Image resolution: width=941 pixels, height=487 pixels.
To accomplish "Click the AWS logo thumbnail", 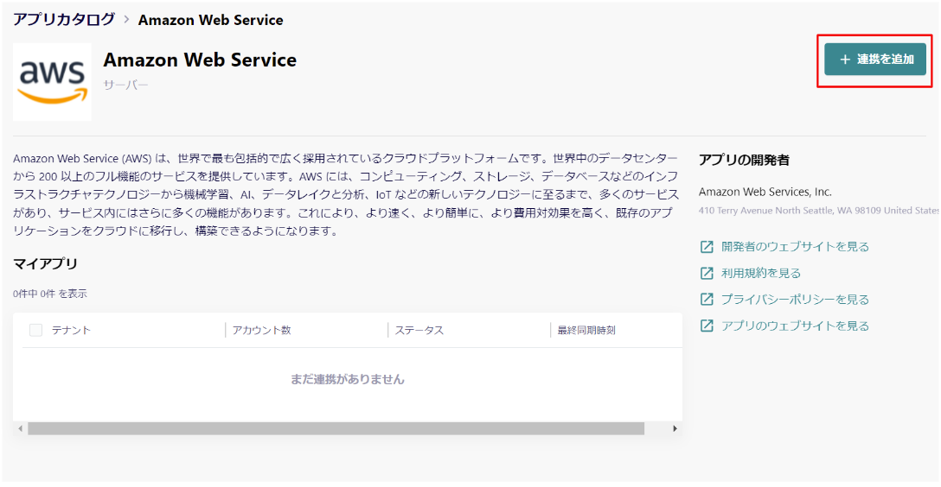I will [x=52, y=82].
